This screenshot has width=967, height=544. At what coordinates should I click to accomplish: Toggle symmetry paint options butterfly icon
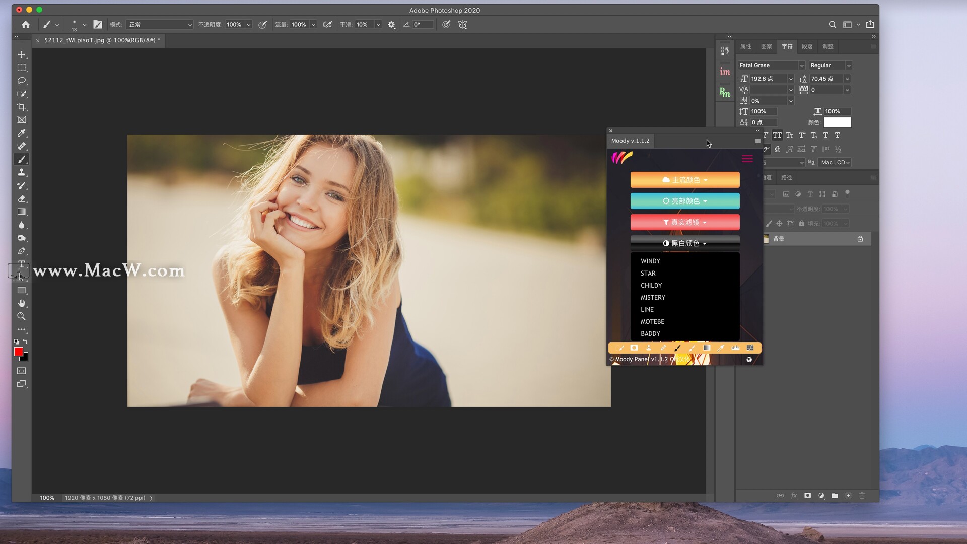[x=462, y=24]
